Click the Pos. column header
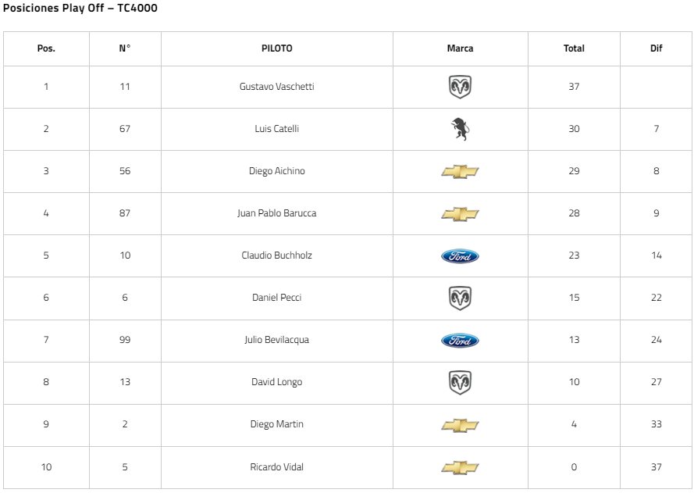Screen dimensions: 694x493 coord(46,48)
